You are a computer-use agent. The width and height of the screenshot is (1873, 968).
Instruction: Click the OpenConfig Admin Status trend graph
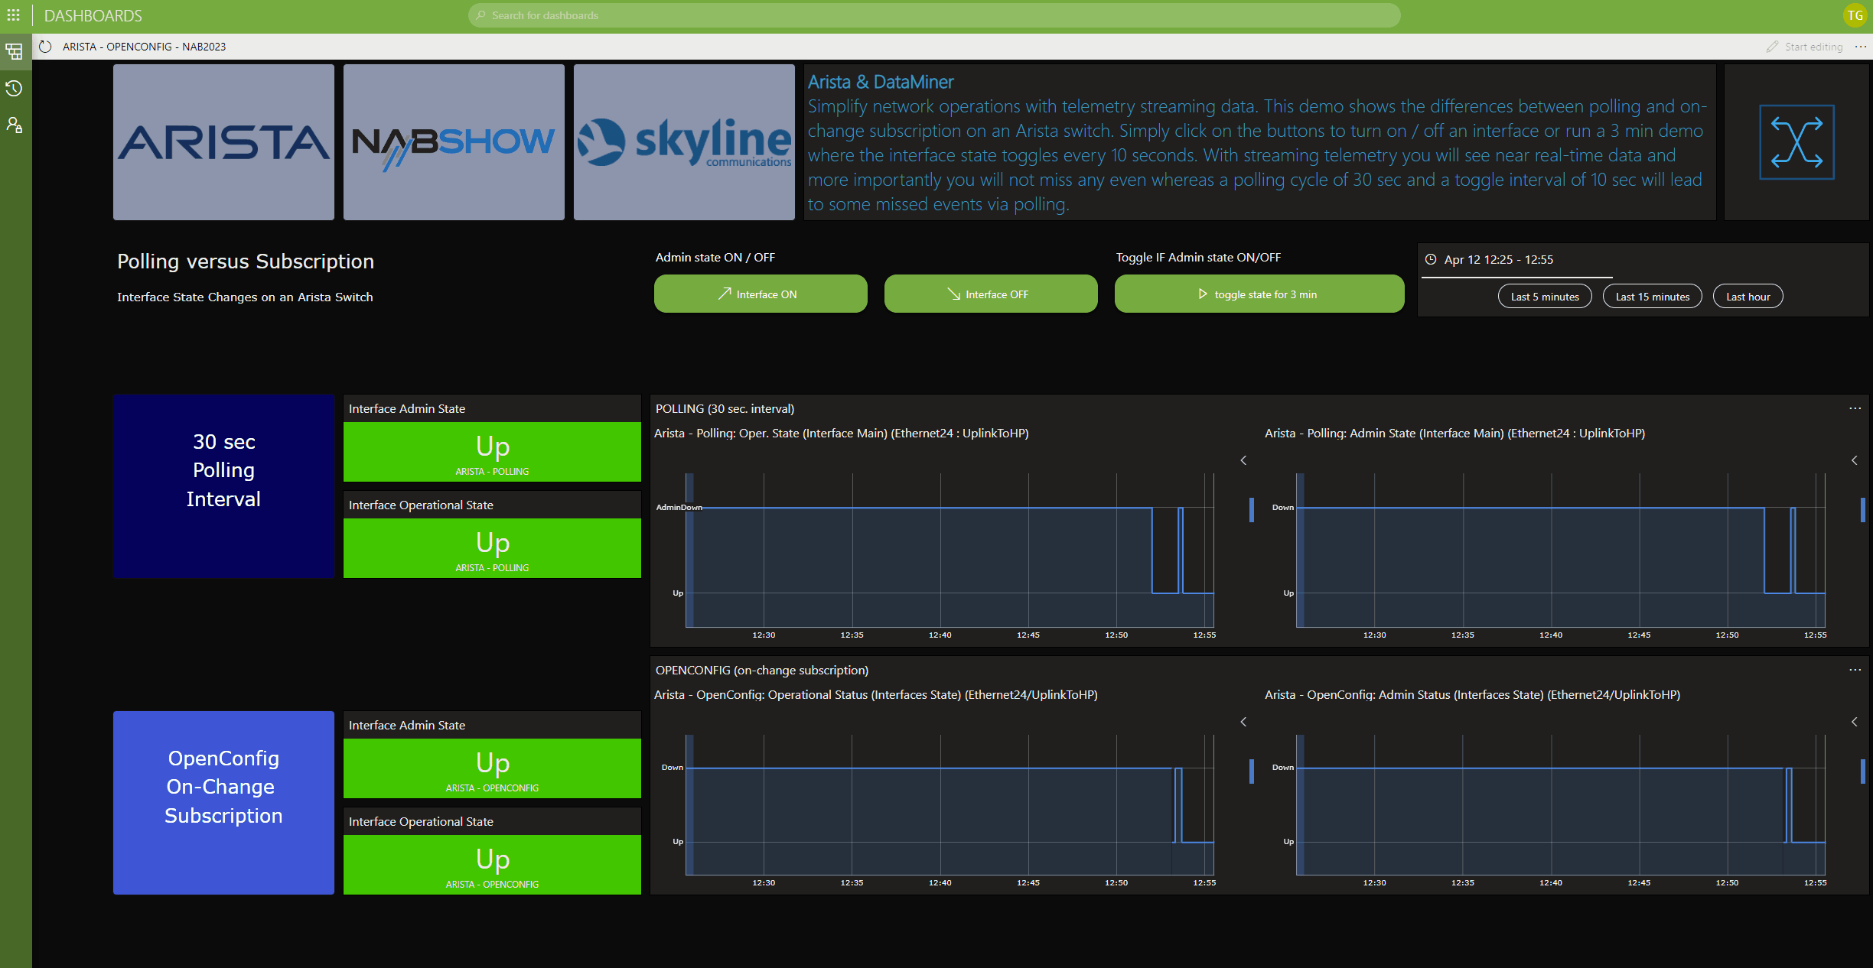tap(1561, 804)
